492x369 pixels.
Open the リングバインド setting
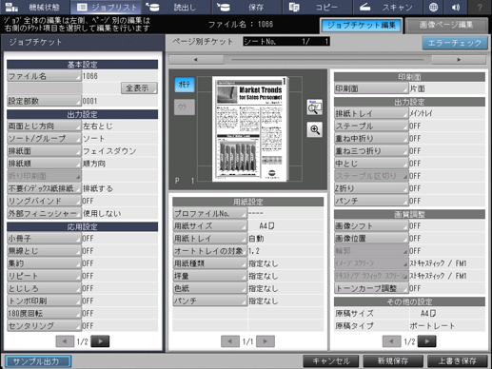point(44,201)
